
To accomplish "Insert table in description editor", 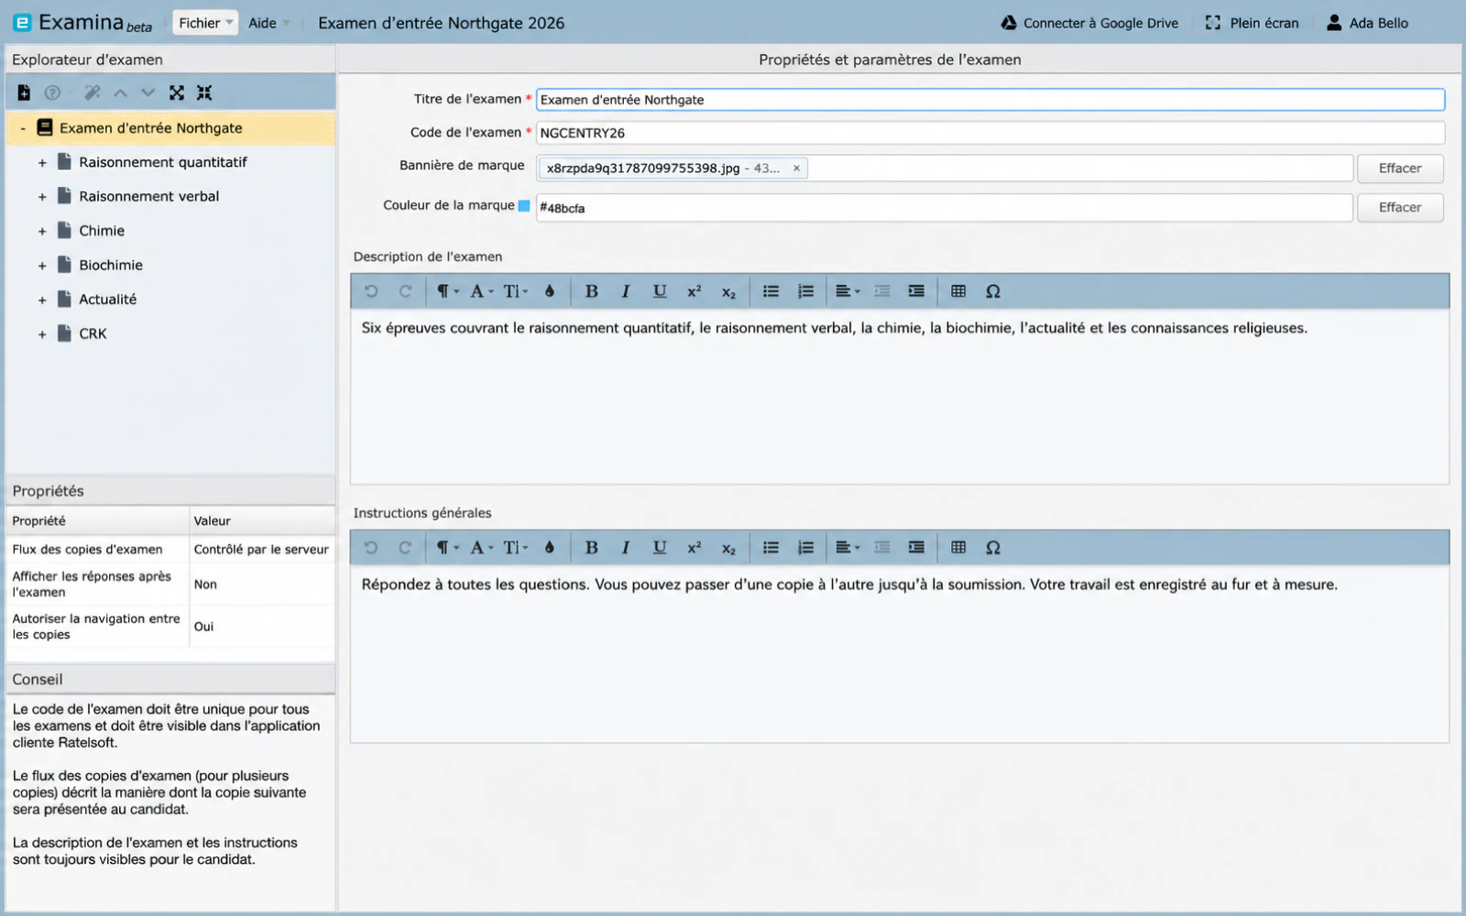I will pyautogui.click(x=958, y=291).
